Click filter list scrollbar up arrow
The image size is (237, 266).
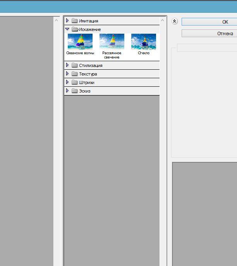point(162,21)
